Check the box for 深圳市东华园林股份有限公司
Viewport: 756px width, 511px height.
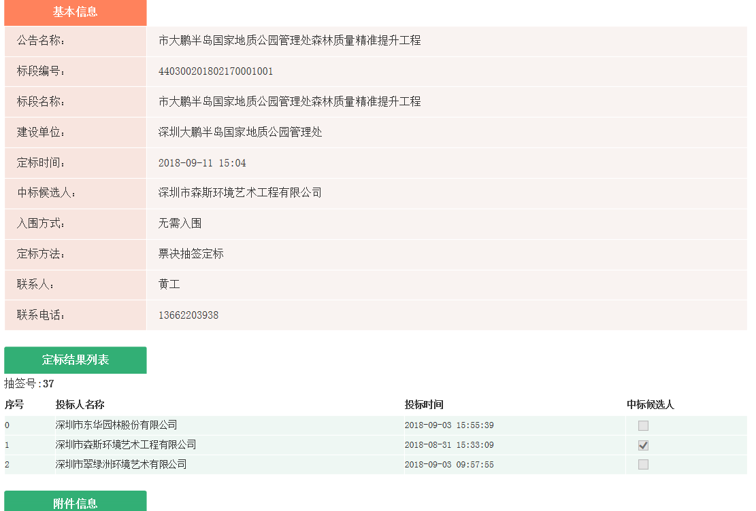[643, 425]
